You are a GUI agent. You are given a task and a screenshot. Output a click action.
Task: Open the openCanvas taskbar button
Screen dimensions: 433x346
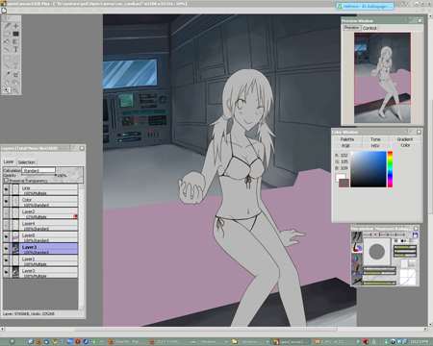[x=291, y=341]
